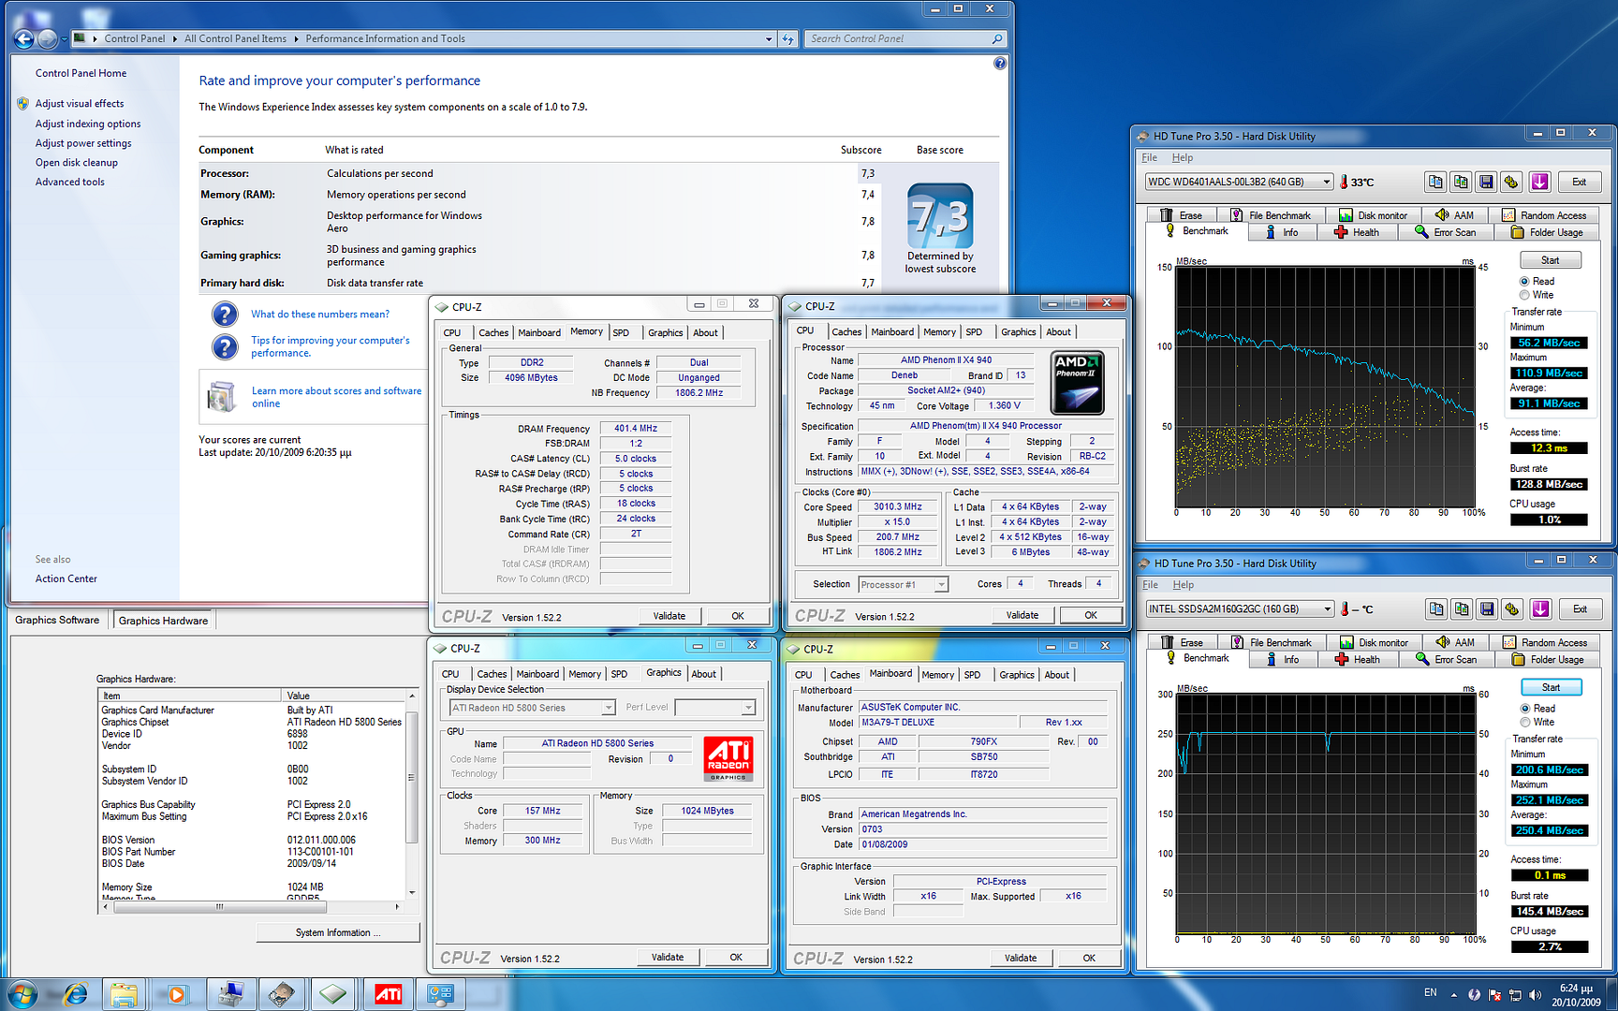This screenshot has height=1011, width=1618.
Task: Launch Internet Explorer from taskbar
Action: point(73,994)
